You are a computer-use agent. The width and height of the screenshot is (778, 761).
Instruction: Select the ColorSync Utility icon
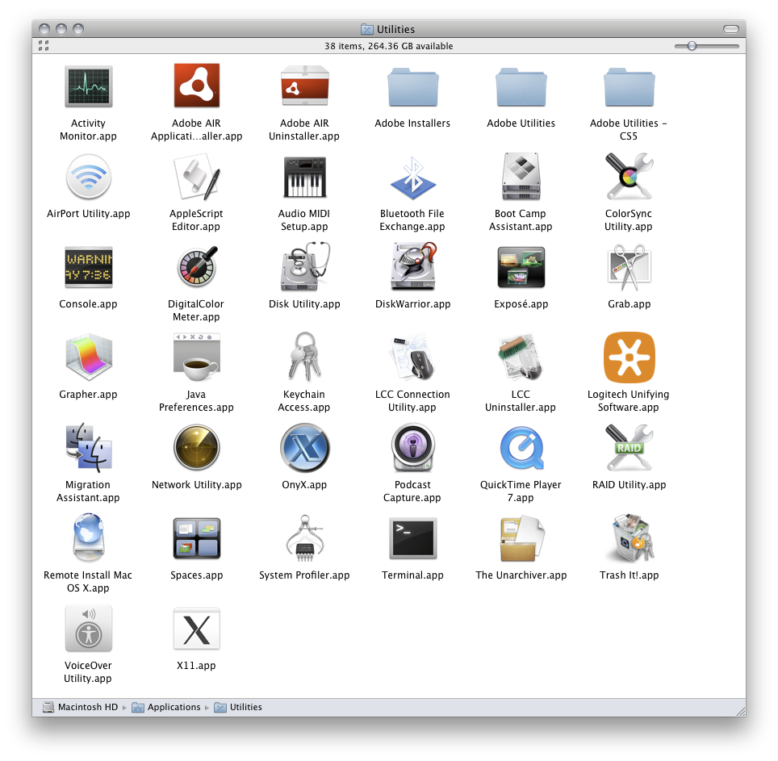click(630, 177)
